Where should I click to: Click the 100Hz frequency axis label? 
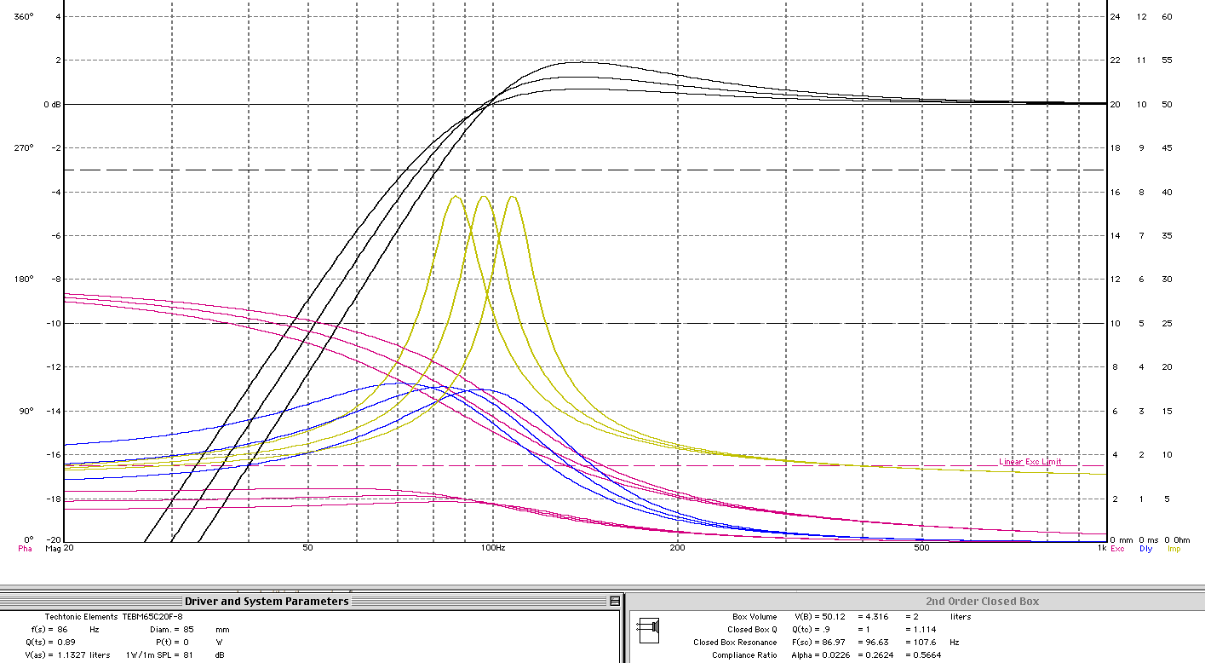(493, 549)
